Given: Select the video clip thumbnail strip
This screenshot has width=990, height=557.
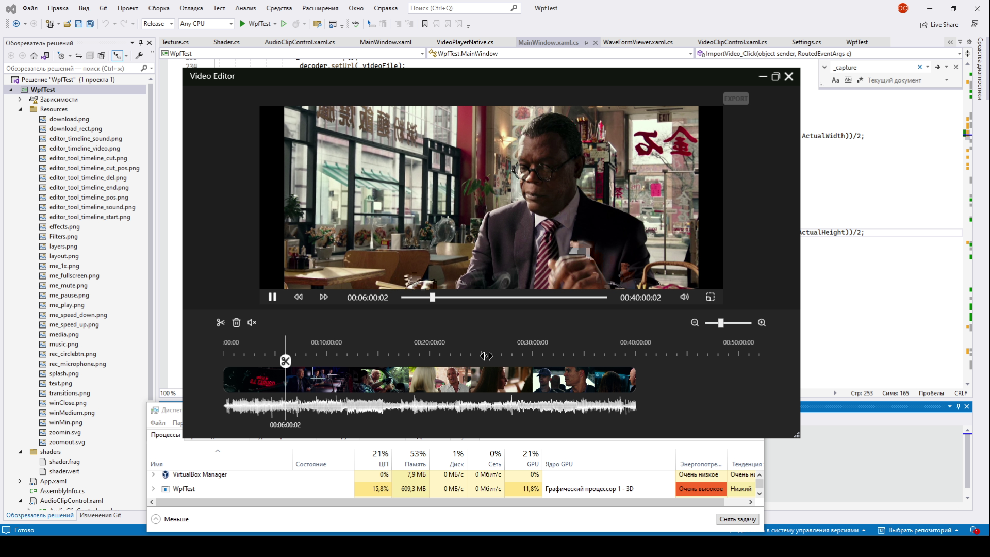Looking at the screenshot, I should coord(430,380).
